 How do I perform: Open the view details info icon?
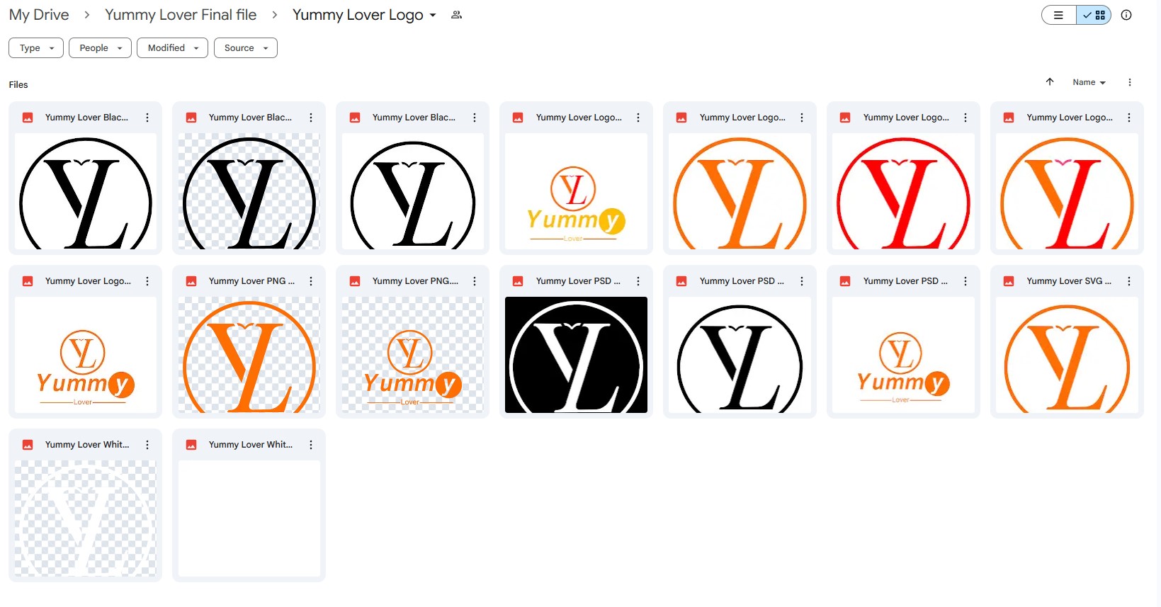1126,15
